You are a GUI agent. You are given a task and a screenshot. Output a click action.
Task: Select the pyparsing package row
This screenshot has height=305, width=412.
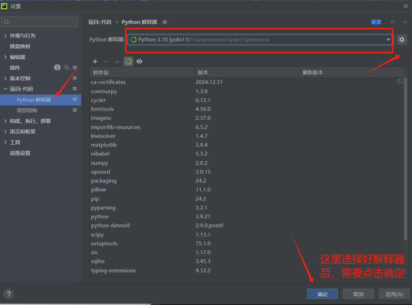[246, 207]
